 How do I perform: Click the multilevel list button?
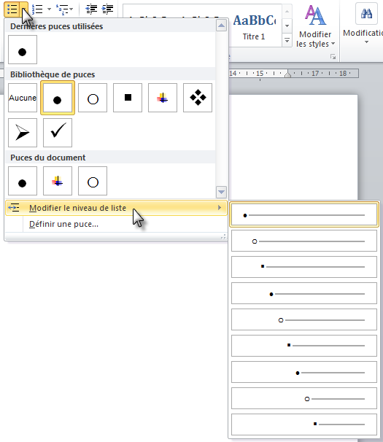point(63,9)
